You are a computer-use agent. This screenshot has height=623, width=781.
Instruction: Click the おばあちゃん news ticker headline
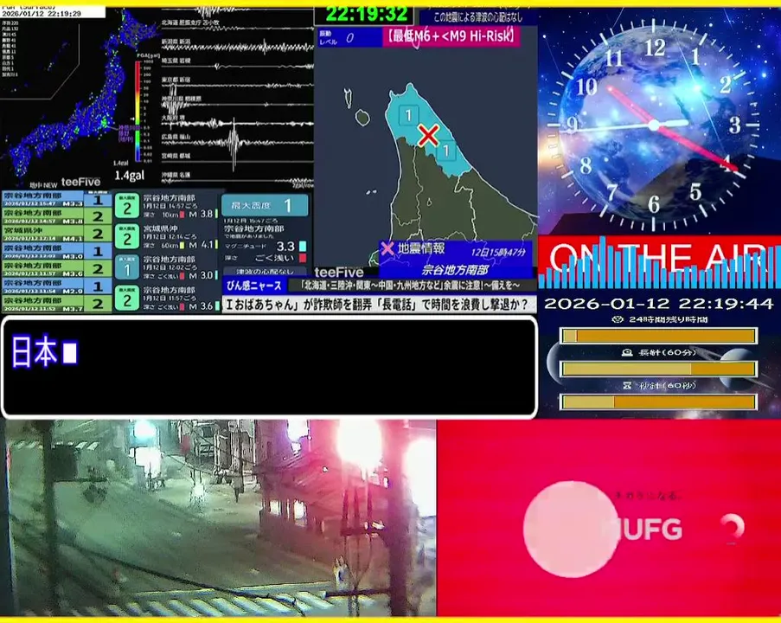[x=379, y=304]
